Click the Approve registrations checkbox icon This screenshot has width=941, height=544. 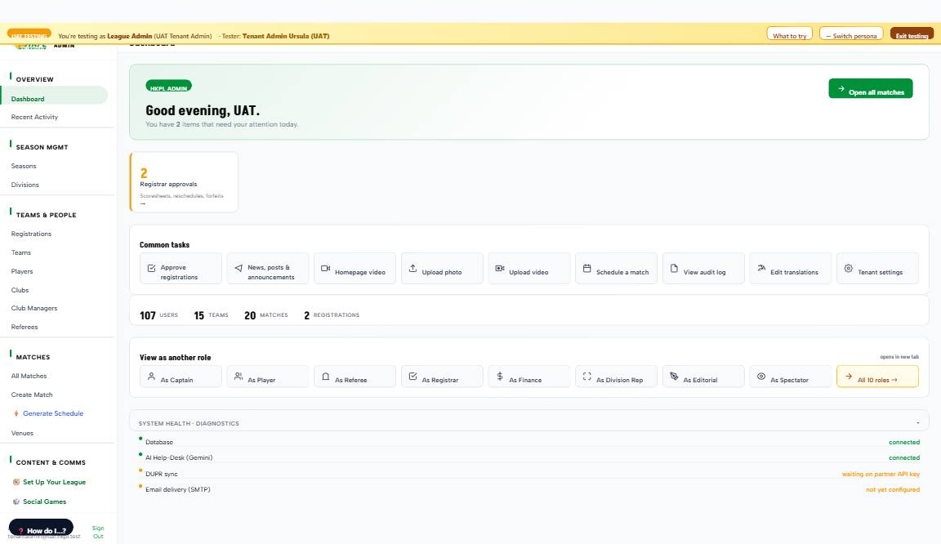coord(151,268)
